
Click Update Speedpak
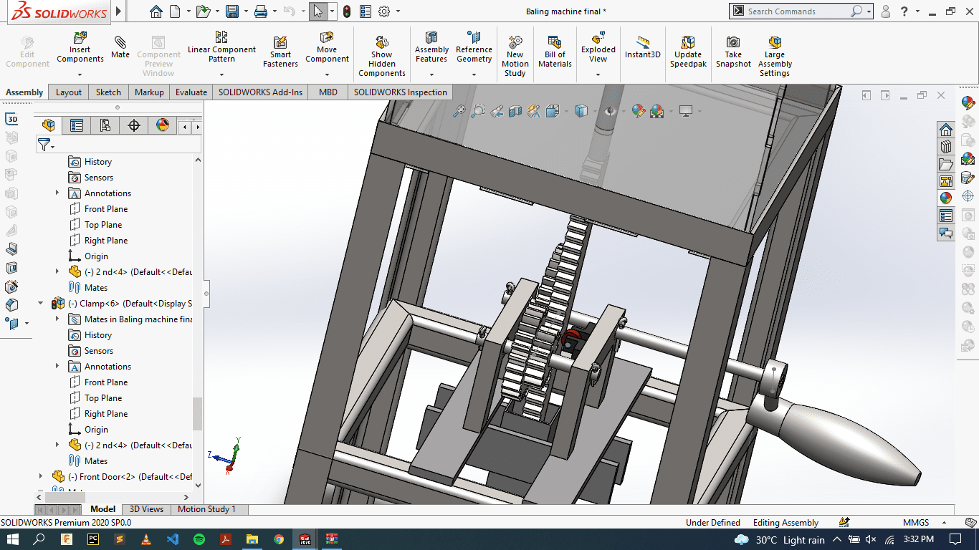688,52
